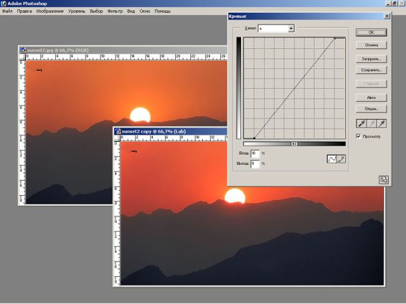Click the Выход output value field
Screen dimensions: 406x304
click(255, 163)
